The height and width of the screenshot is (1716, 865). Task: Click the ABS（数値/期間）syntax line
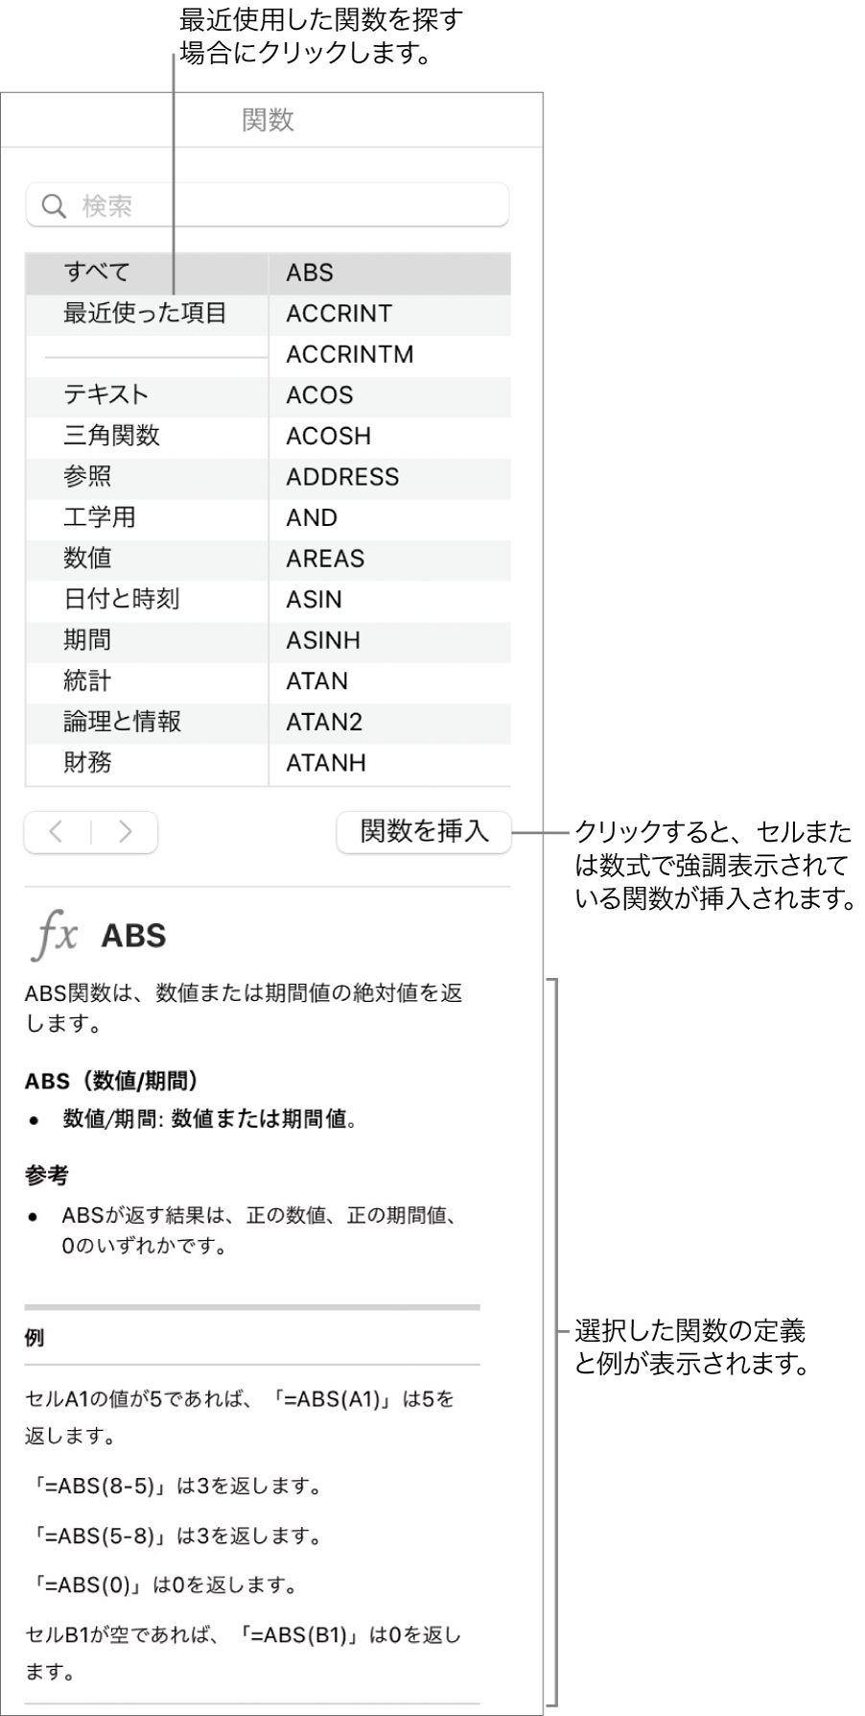tap(111, 1082)
